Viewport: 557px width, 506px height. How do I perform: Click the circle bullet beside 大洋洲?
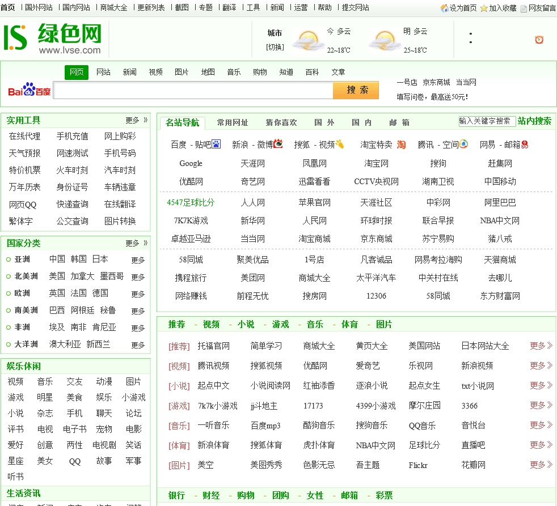coord(9,345)
